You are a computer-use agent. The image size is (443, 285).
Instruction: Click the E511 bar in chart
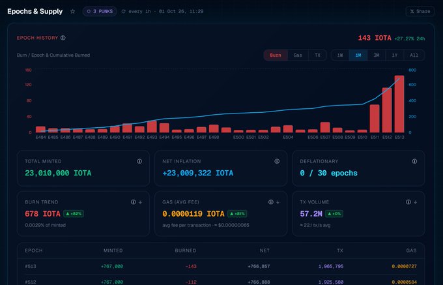[x=375, y=119]
